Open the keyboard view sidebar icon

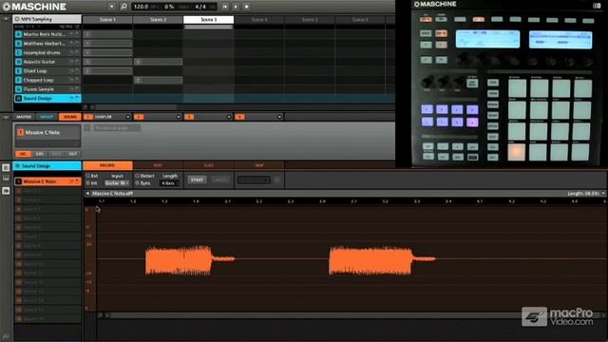click(6, 179)
